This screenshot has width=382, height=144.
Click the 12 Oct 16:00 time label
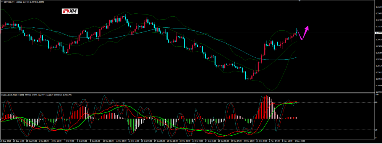134,141
